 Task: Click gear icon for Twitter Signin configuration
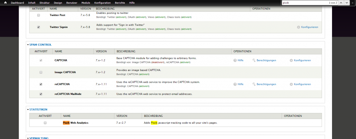tap(298, 27)
